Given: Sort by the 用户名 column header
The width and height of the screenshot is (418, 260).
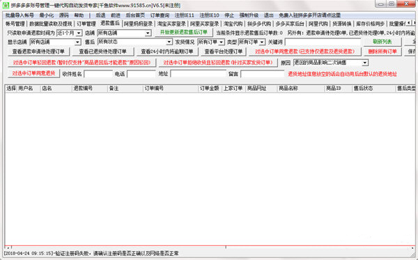Looking at the screenshot, I should pyautogui.click(x=29, y=89).
